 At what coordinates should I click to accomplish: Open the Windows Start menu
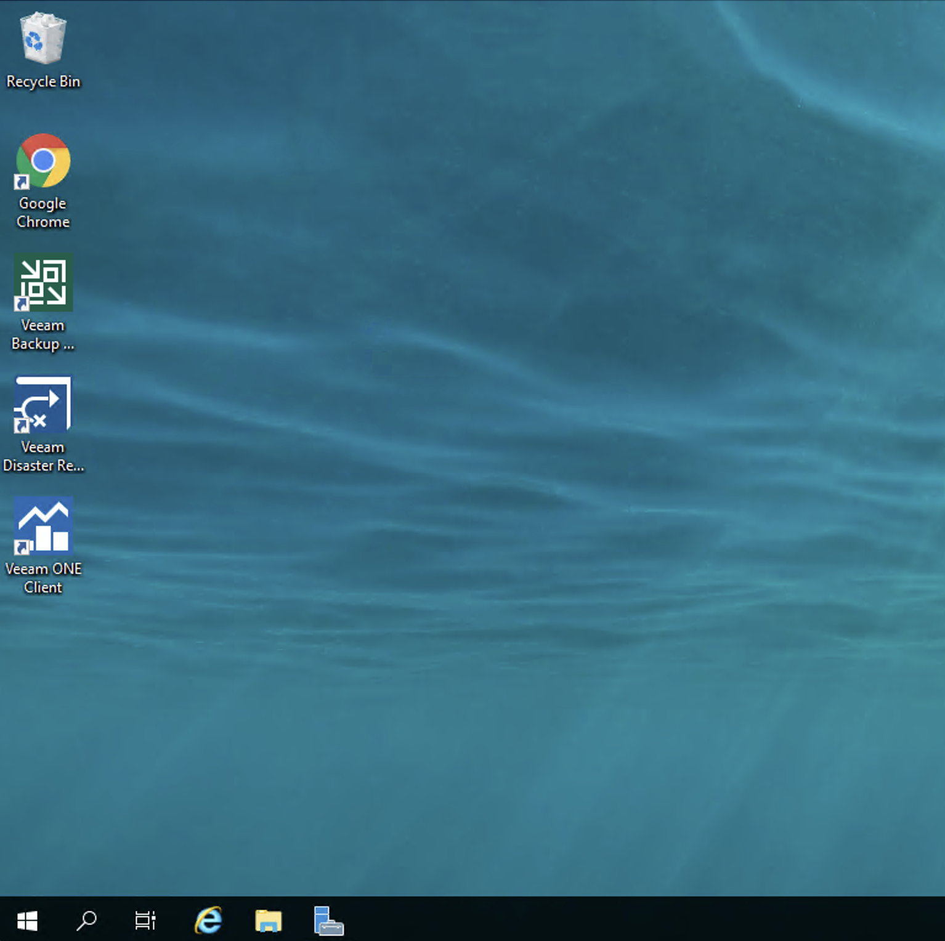[27, 921]
